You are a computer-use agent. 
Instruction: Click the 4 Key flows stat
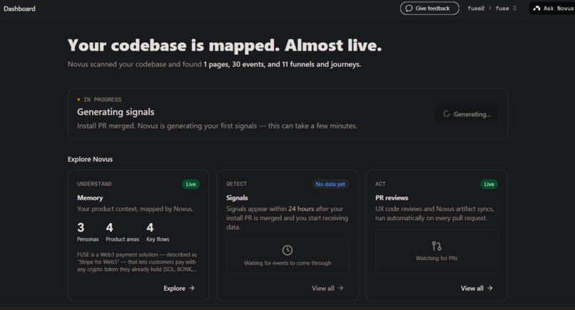(x=158, y=232)
